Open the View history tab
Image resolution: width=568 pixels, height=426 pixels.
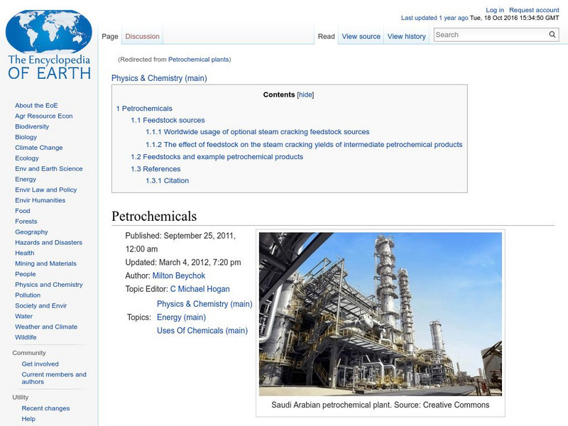405,35
